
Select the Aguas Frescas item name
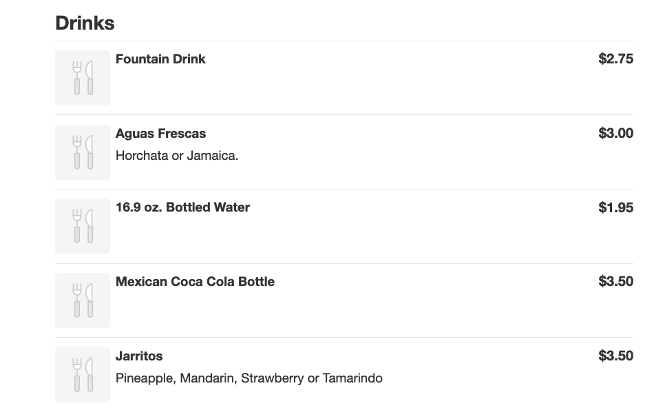160,134
